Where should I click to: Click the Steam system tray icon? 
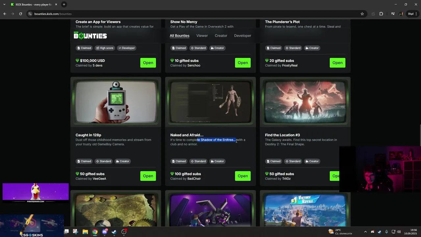[379, 232]
